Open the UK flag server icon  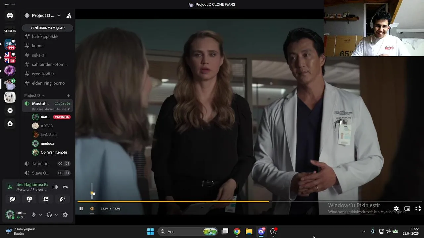(x=10, y=57)
